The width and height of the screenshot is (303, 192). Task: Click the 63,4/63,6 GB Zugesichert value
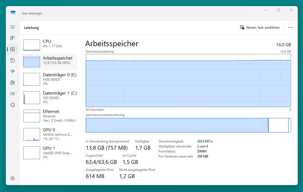pos(101,162)
